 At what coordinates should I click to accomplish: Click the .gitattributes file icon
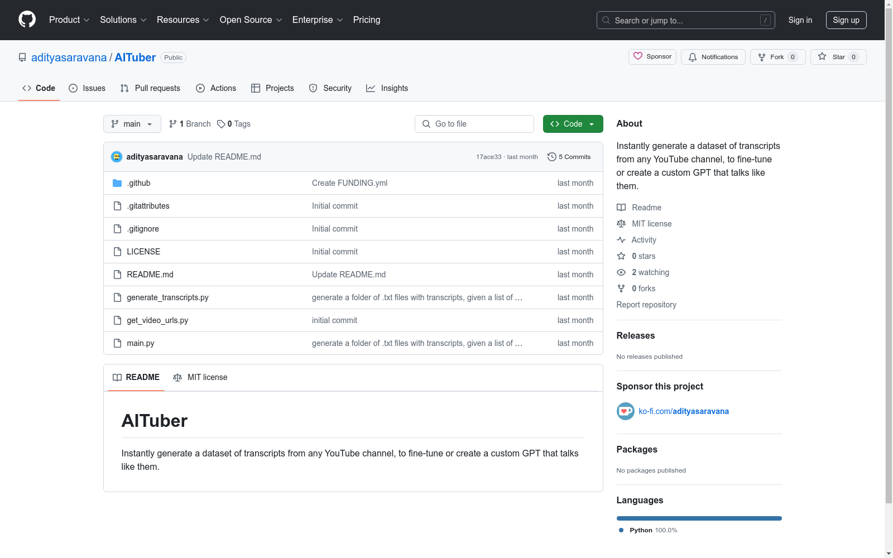click(117, 206)
